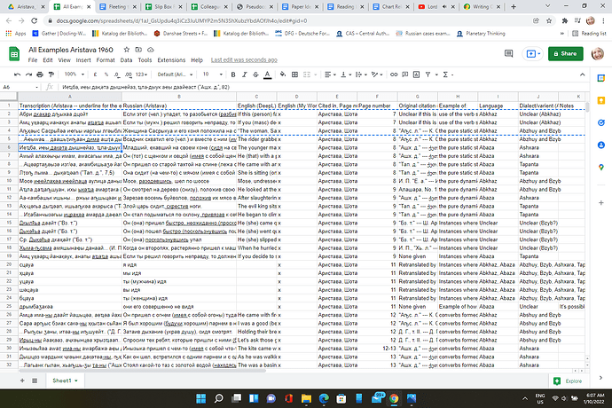Open the Edit menu
This screenshot has height=408, width=612.
(x=48, y=60)
